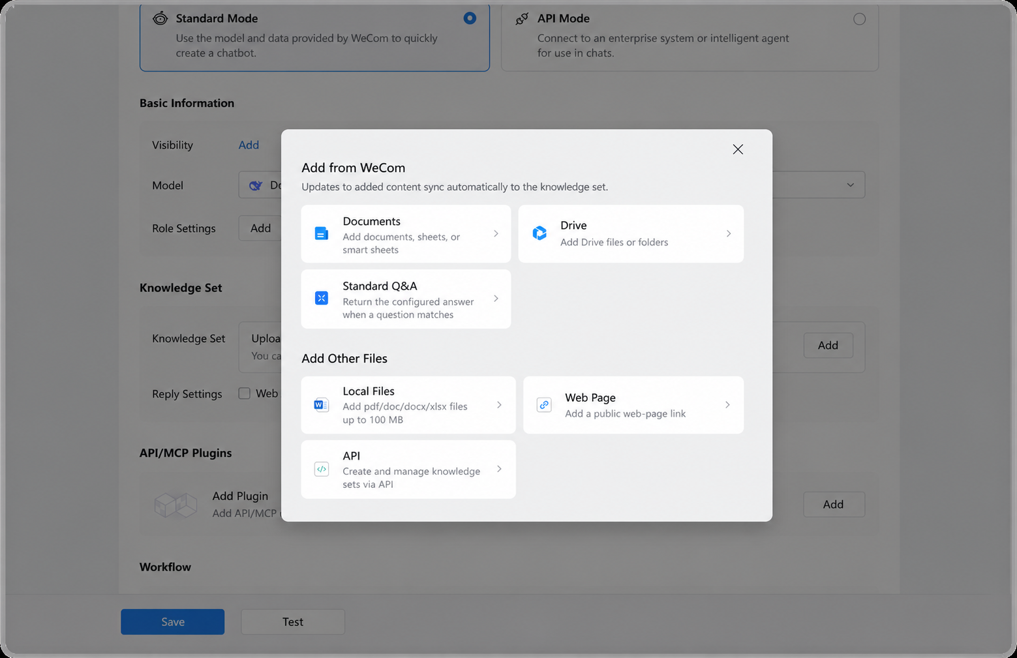Click the Test button

(x=293, y=621)
